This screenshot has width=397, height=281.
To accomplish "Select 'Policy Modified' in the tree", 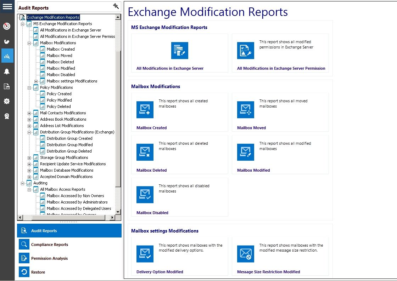I will coord(59,100).
